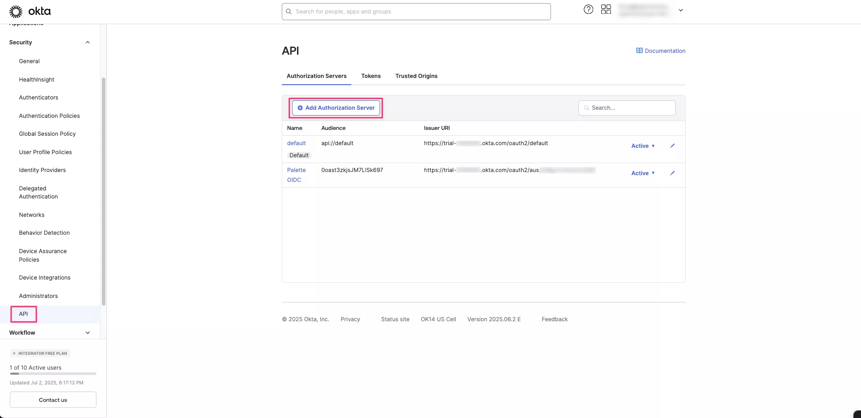Image resolution: width=861 pixels, height=418 pixels.
Task: Switch to the Trusted Origins tab
Action: (416, 76)
